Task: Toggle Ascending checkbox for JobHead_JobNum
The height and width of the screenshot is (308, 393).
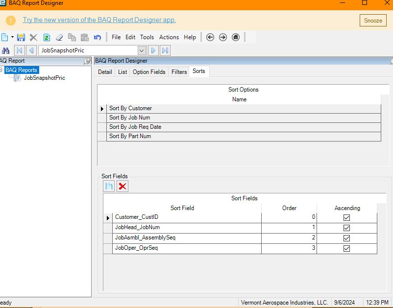Action: click(x=346, y=228)
